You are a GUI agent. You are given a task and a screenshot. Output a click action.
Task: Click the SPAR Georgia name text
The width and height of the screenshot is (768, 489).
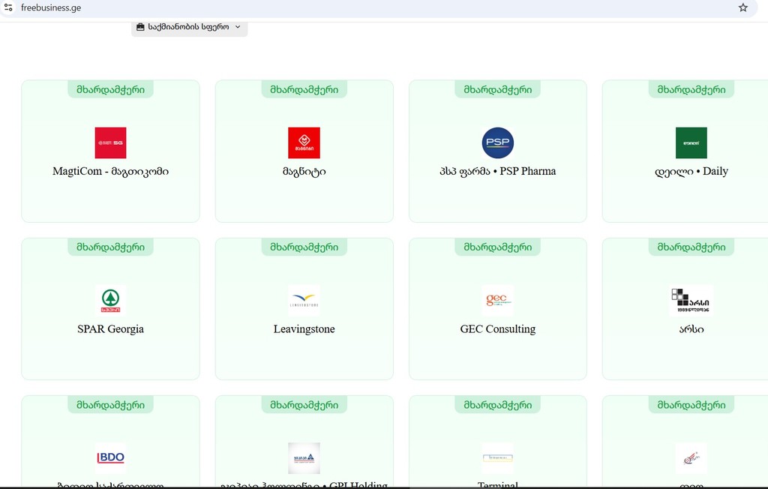(x=111, y=328)
